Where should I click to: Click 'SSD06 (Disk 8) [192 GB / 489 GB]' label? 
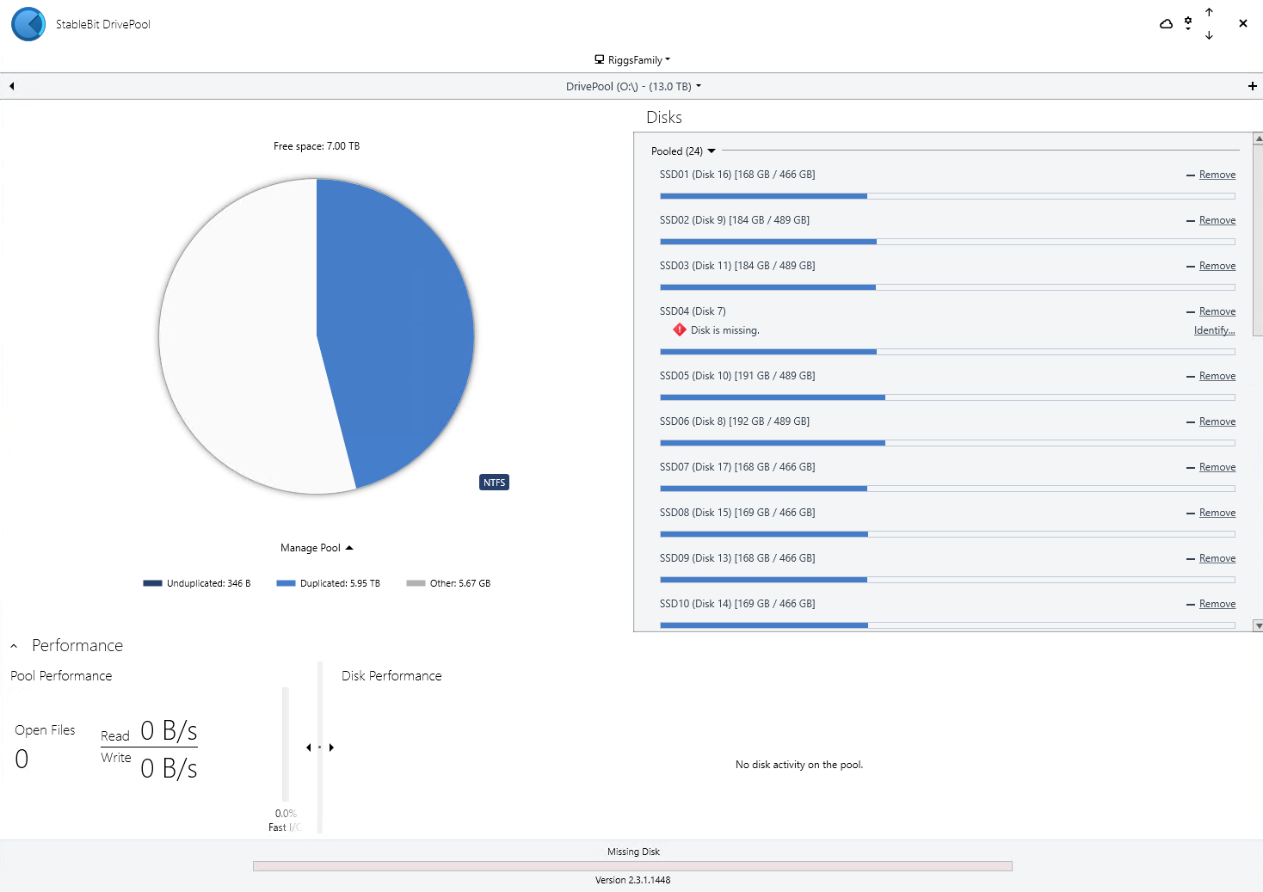[735, 421]
